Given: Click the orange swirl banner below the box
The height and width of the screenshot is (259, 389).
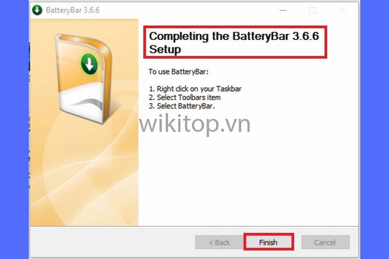Looking at the screenshot, I should click(x=85, y=174).
